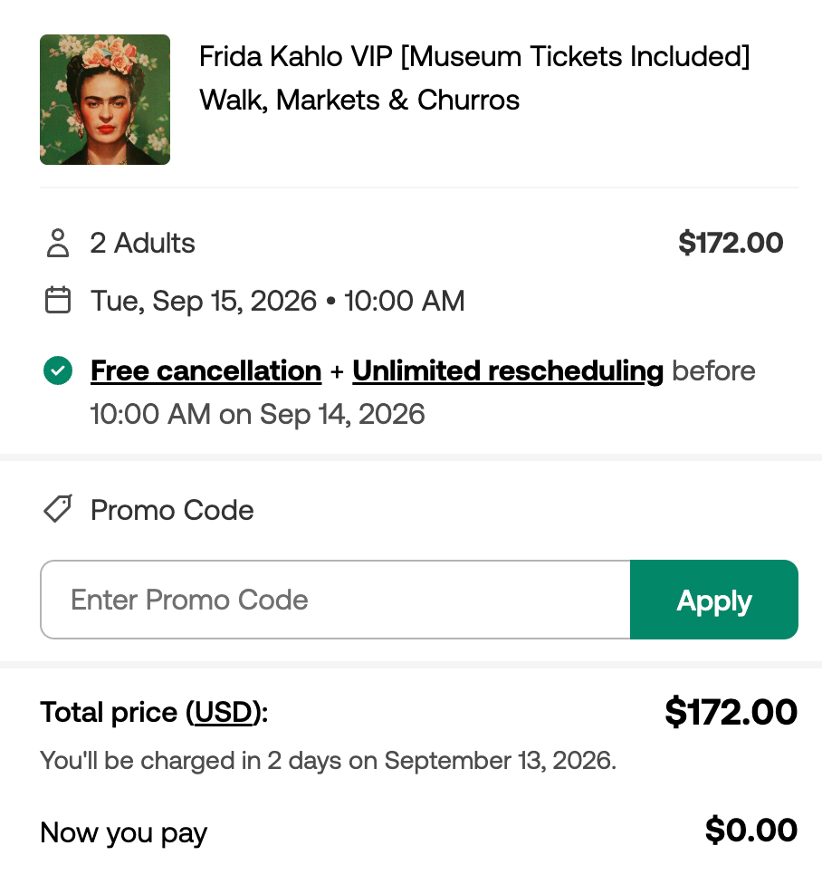This screenshot has width=822, height=884.
Task: Click the cancellation deadline date text
Action: (x=257, y=415)
